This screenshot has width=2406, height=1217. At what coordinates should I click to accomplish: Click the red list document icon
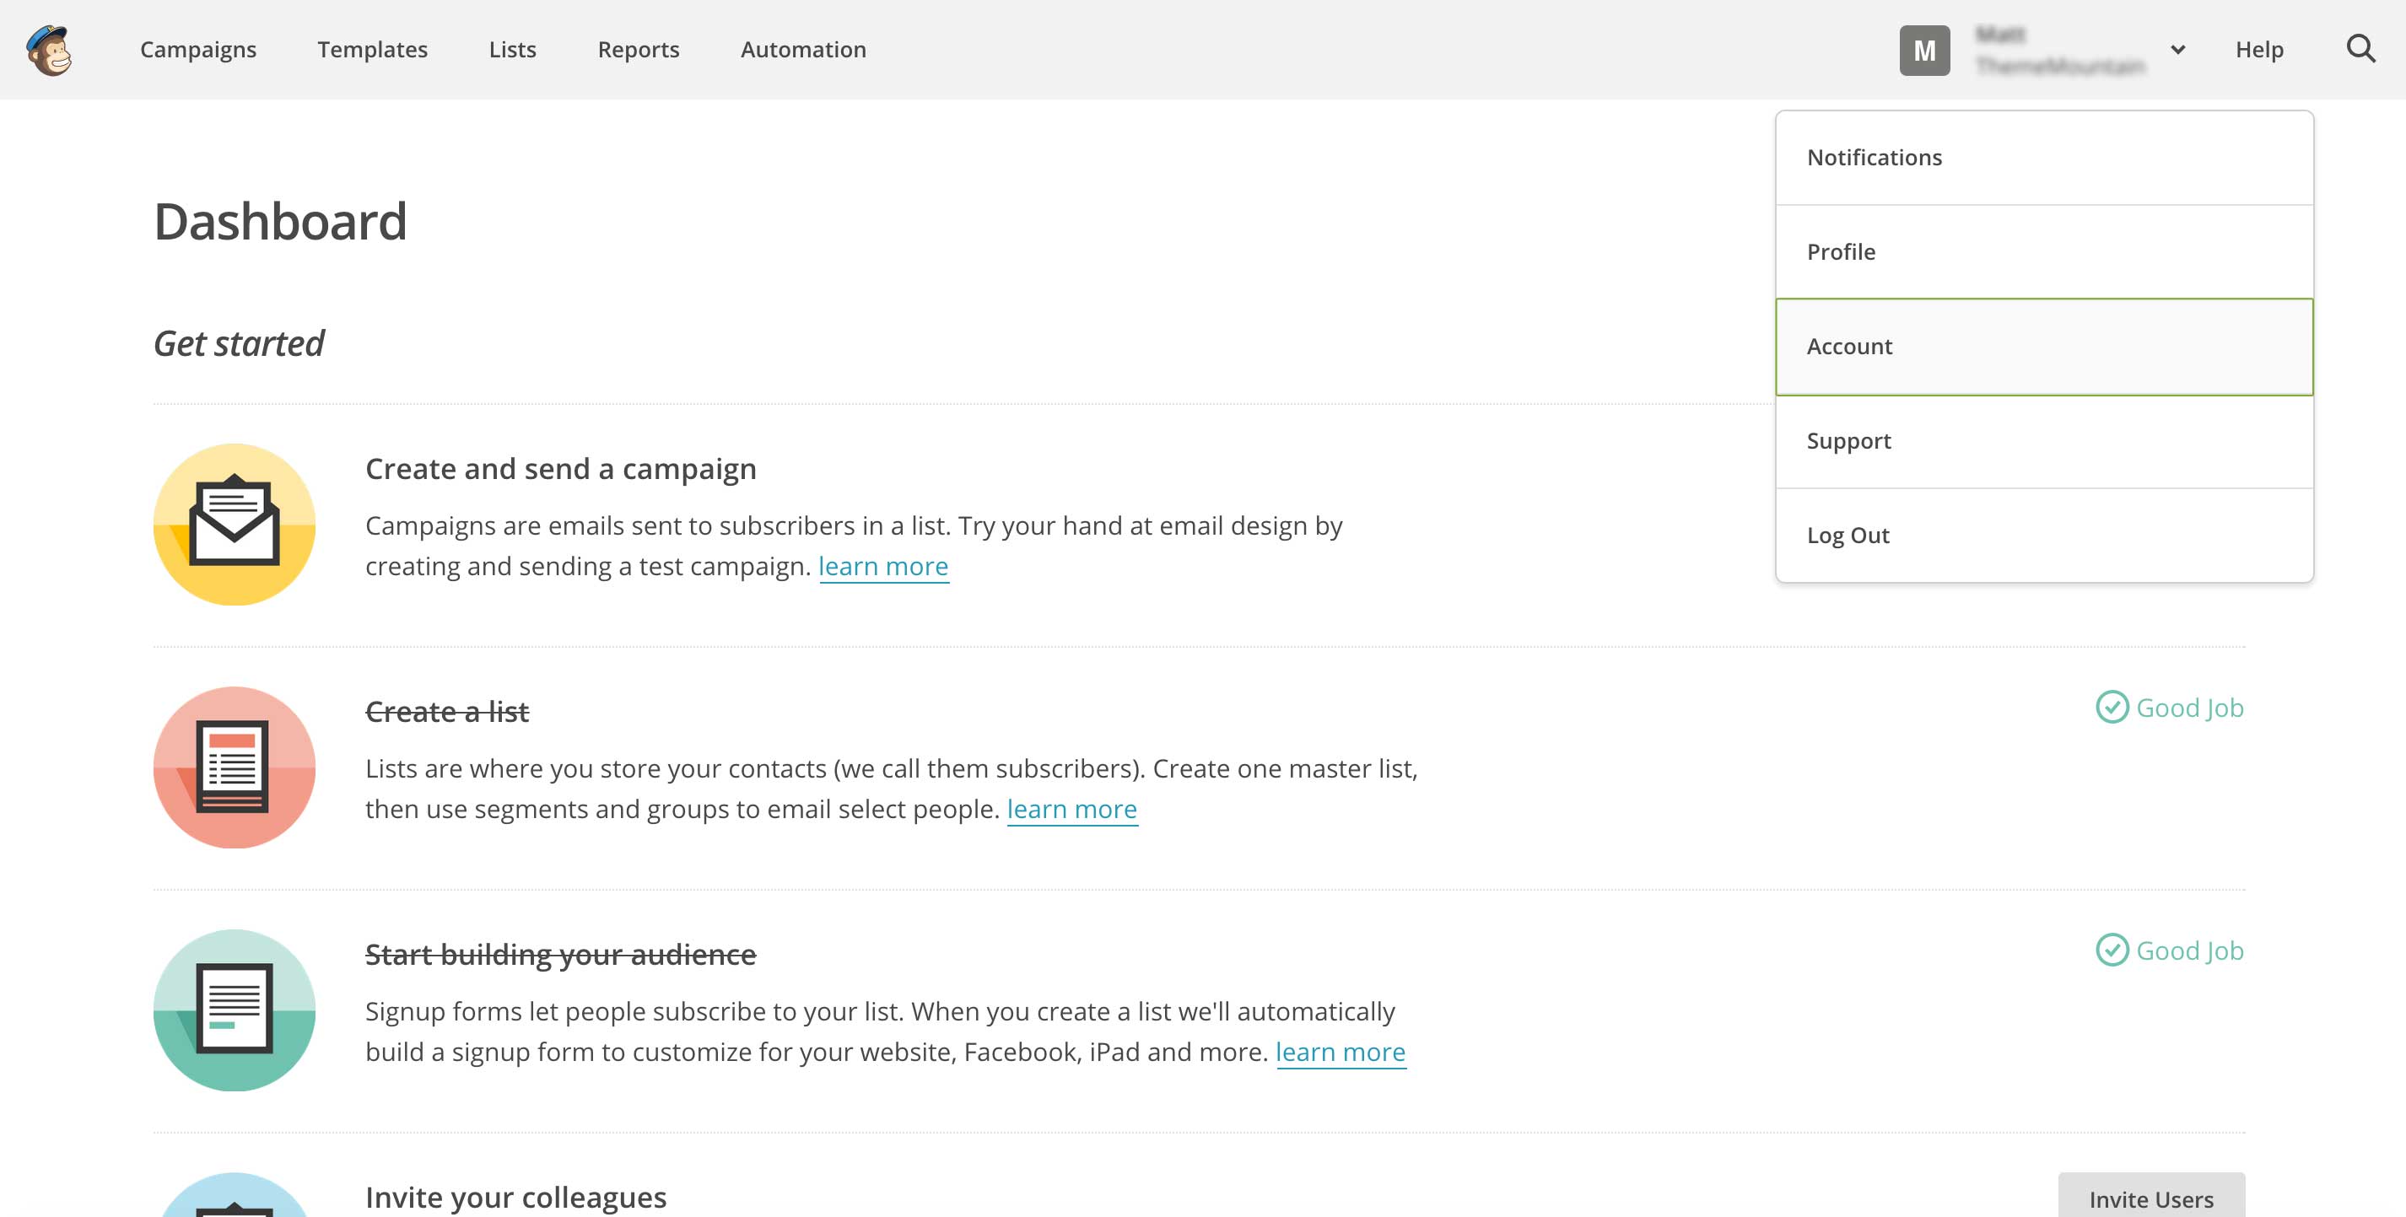pyautogui.click(x=235, y=767)
